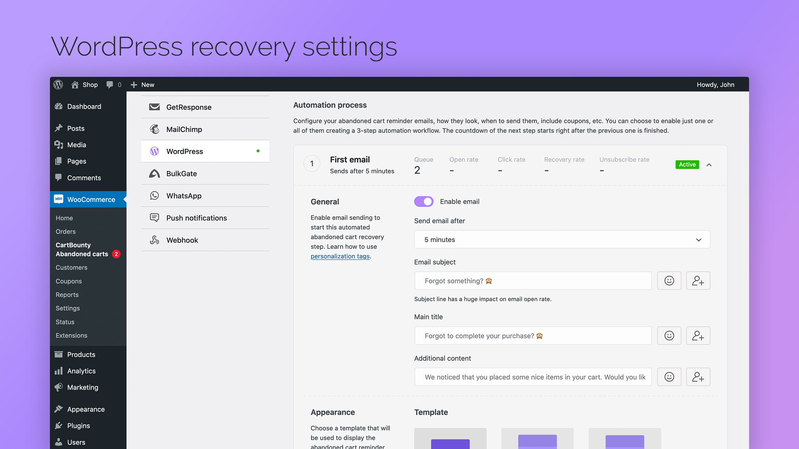Go to CartBounty Abandoned carts
799x449 pixels.
pos(82,249)
